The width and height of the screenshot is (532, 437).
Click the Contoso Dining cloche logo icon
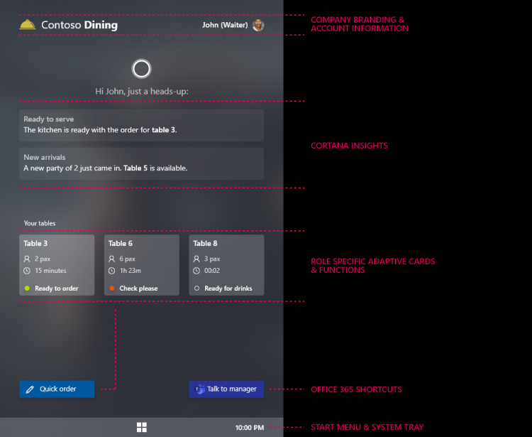[x=28, y=25]
